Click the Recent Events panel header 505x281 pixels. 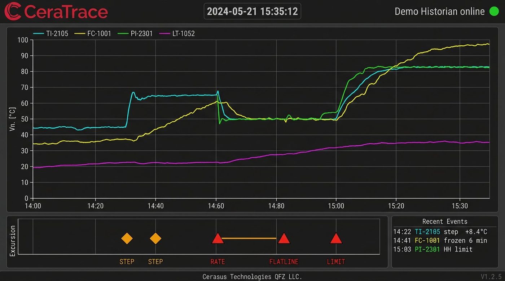(445, 222)
